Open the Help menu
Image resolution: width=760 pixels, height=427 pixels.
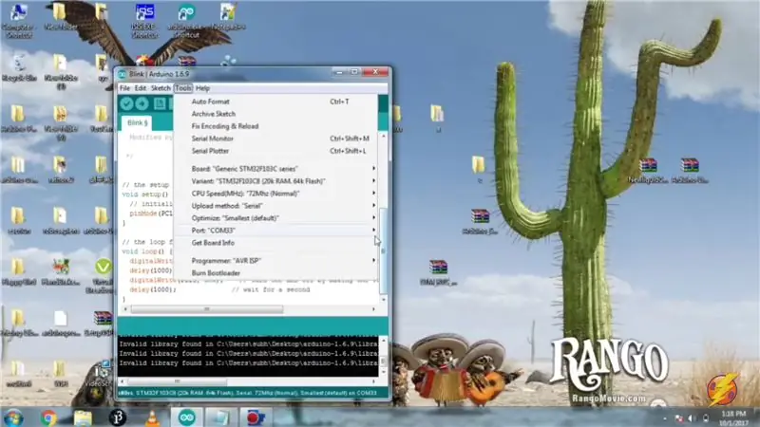click(x=202, y=88)
